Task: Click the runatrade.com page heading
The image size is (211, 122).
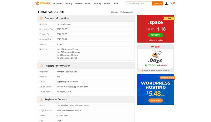Action: pyautogui.click(x=51, y=12)
